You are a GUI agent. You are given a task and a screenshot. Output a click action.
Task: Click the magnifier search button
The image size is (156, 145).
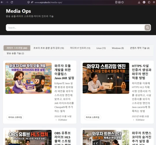(147, 28)
